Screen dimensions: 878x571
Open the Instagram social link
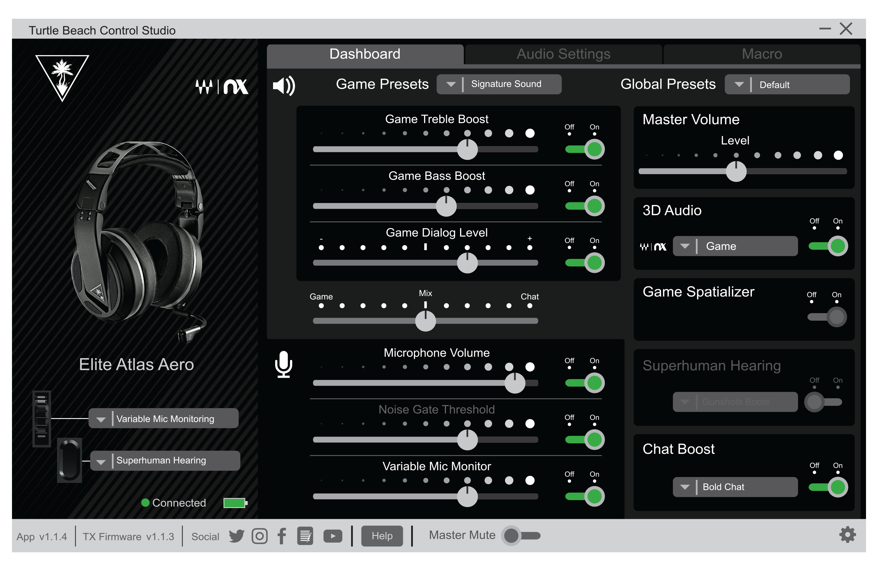(259, 536)
